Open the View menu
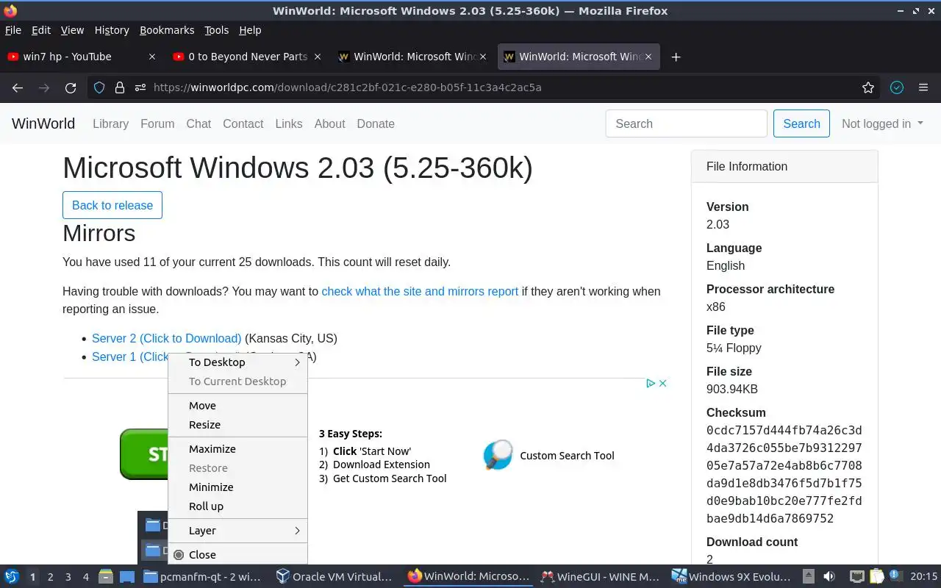 pos(72,30)
